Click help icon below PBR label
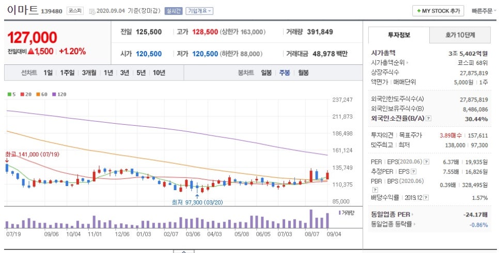 [x=375, y=190]
